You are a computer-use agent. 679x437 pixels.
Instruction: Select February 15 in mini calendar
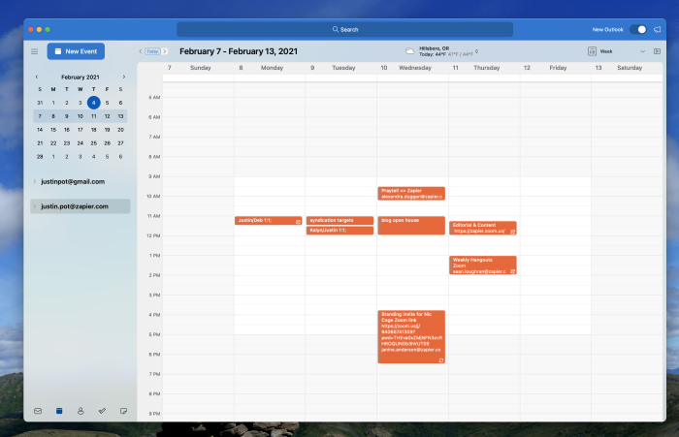[53, 130]
